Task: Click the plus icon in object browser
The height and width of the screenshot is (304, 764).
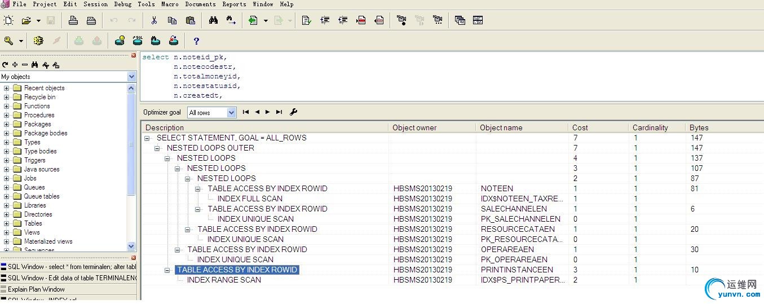Action: [x=15, y=65]
